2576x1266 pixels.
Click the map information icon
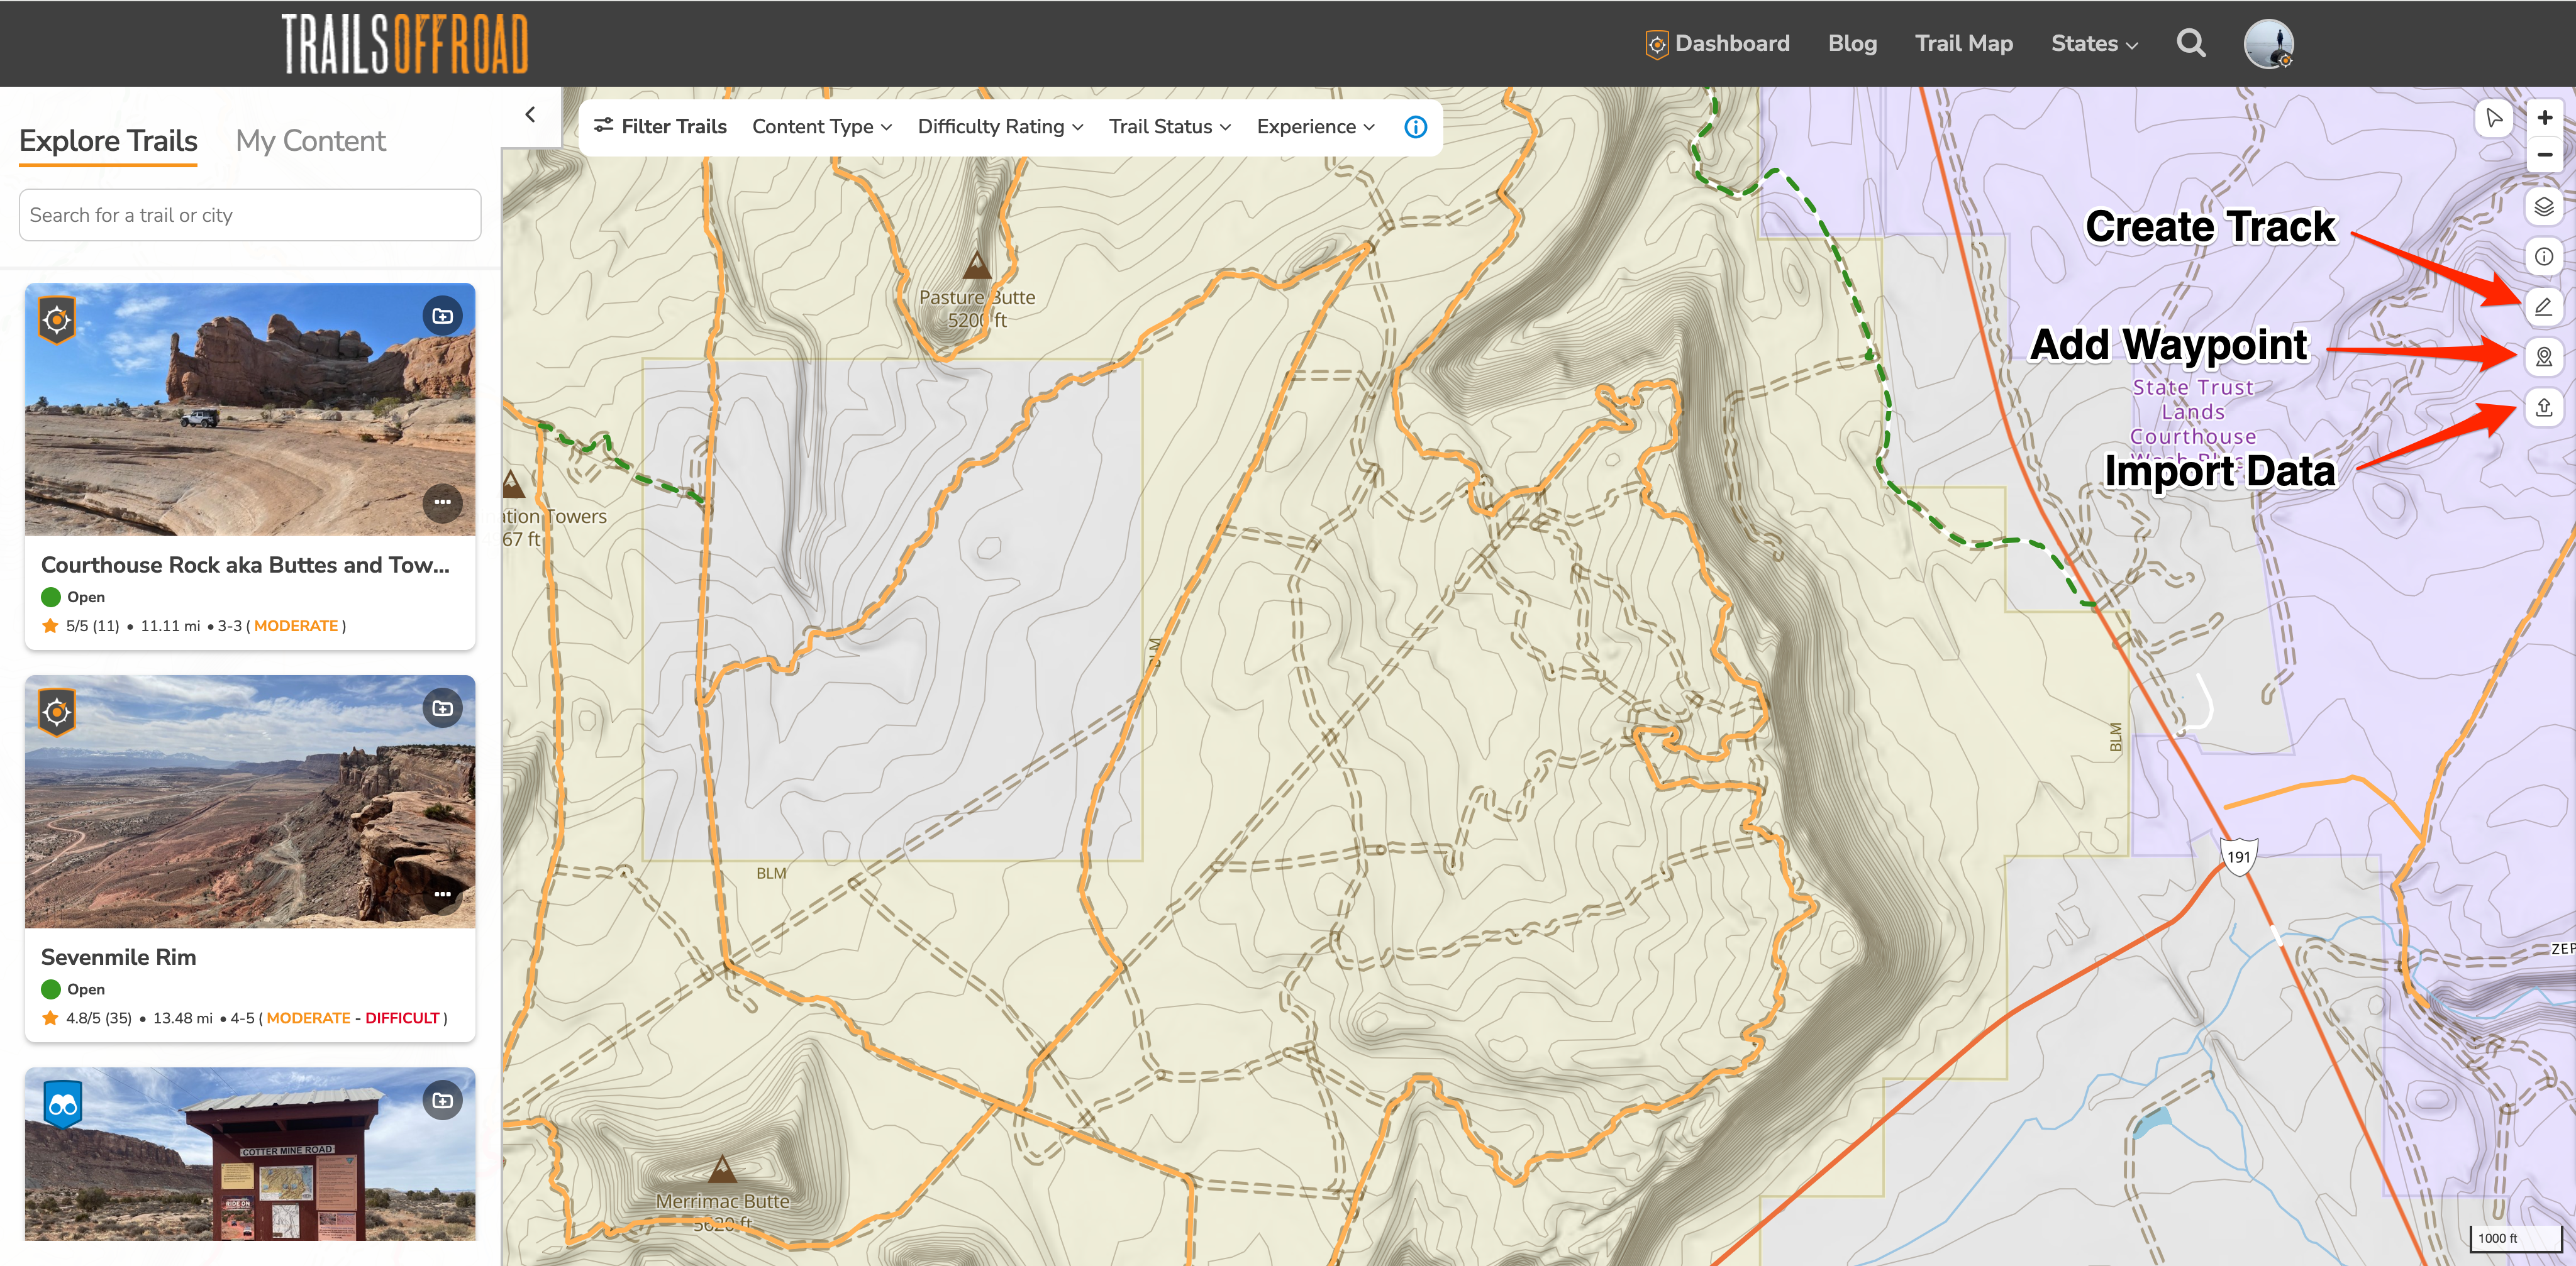pyautogui.click(x=2544, y=257)
